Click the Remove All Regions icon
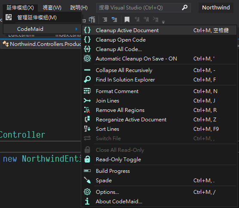 [x=87, y=110]
